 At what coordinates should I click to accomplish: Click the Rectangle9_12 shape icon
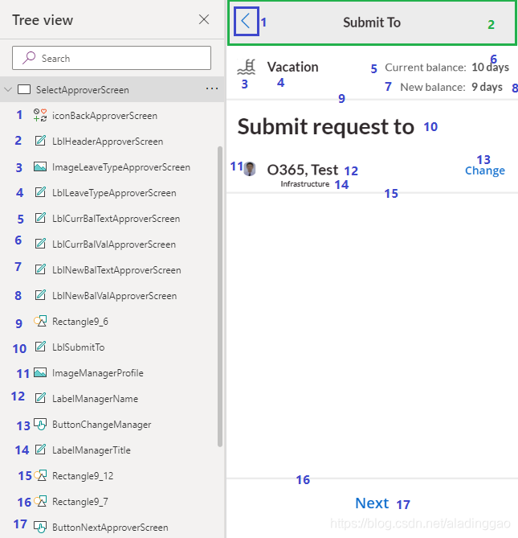point(40,475)
